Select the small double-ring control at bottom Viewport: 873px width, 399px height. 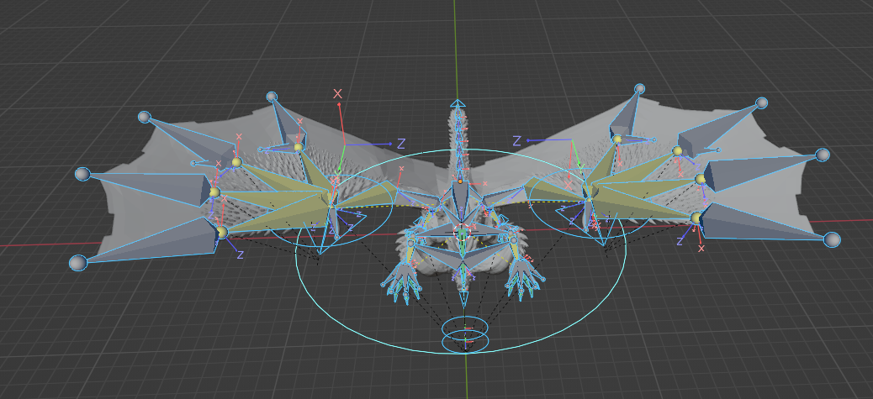(x=466, y=335)
